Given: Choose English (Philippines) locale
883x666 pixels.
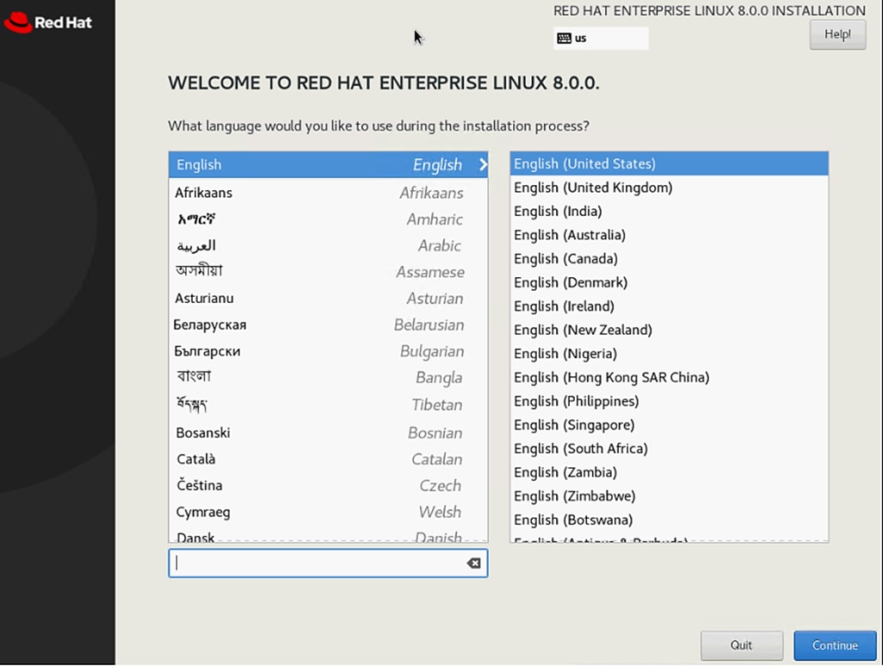Looking at the screenshot, I should click(x=669, y=401).
